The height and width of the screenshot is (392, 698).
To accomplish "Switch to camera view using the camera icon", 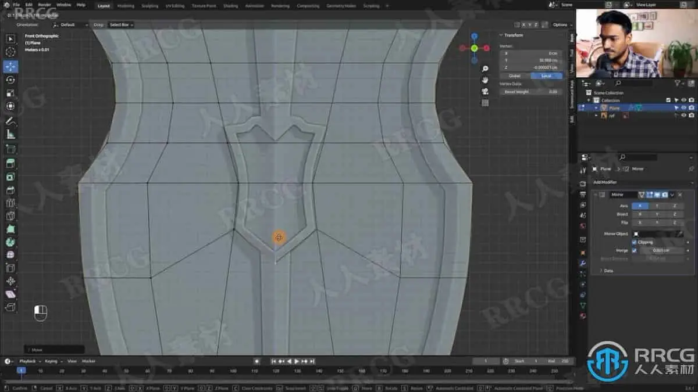I will coord(485,92).
